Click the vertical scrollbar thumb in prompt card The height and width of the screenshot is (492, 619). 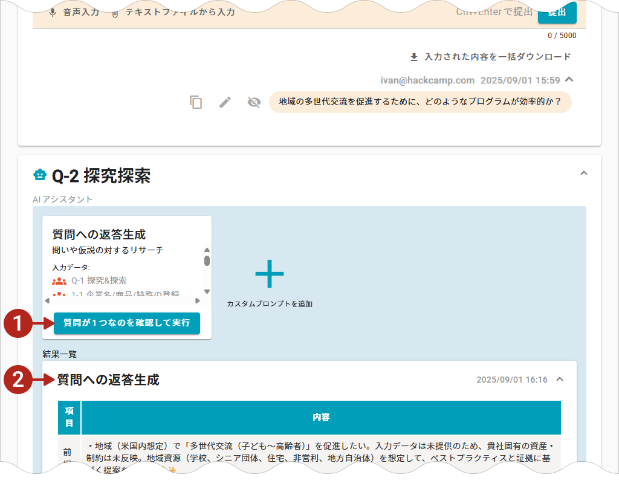[x=207, y=261]
